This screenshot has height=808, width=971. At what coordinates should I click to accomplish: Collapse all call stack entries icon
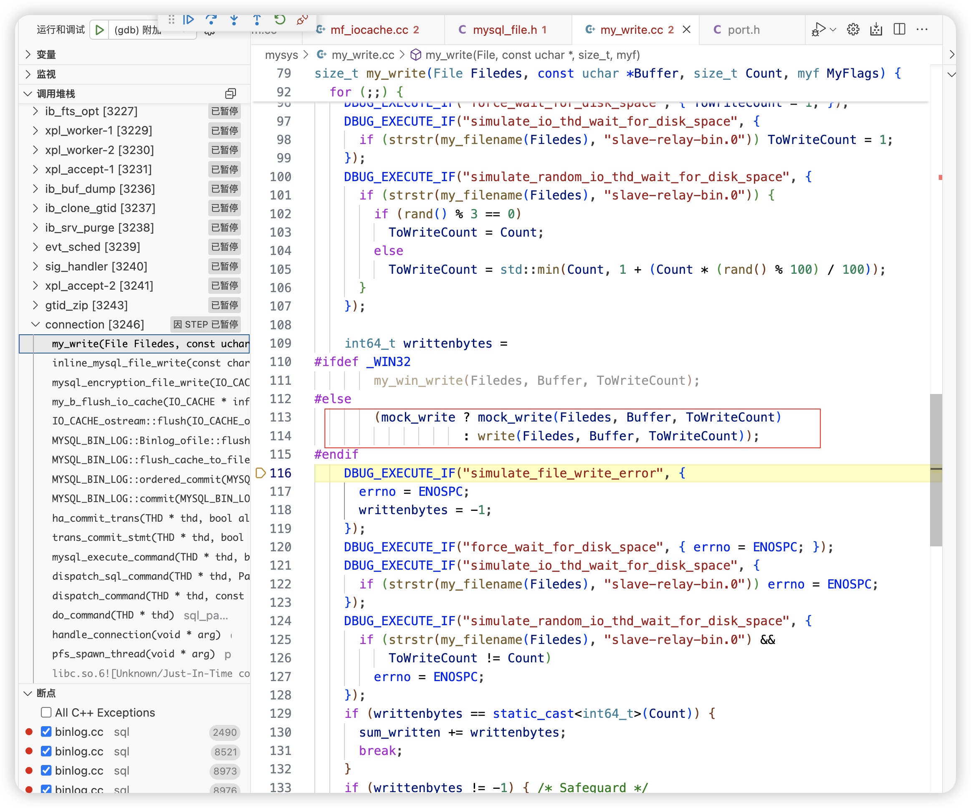point(230,94)
